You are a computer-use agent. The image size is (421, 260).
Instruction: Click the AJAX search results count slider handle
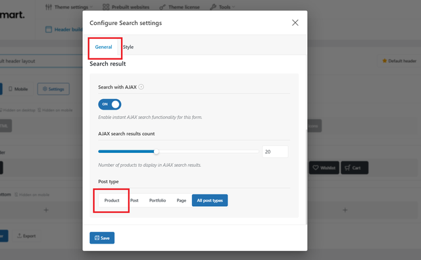click(x=157, y=152)
